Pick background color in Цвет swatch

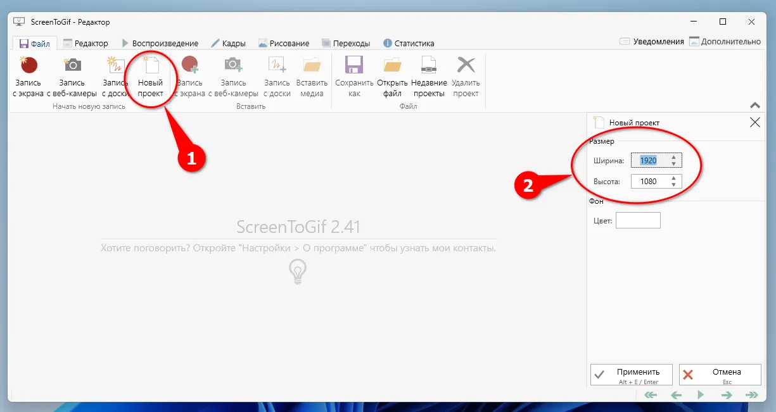point(638,220)
